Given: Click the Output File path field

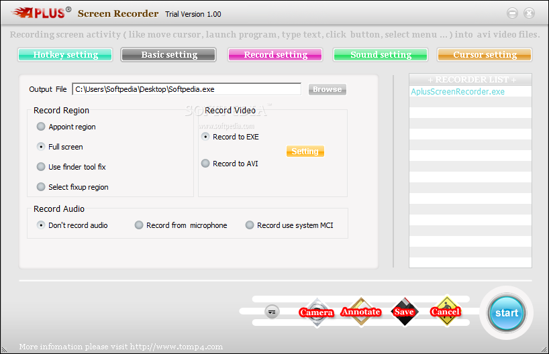Looking at the screenshot, I should 187,89.
